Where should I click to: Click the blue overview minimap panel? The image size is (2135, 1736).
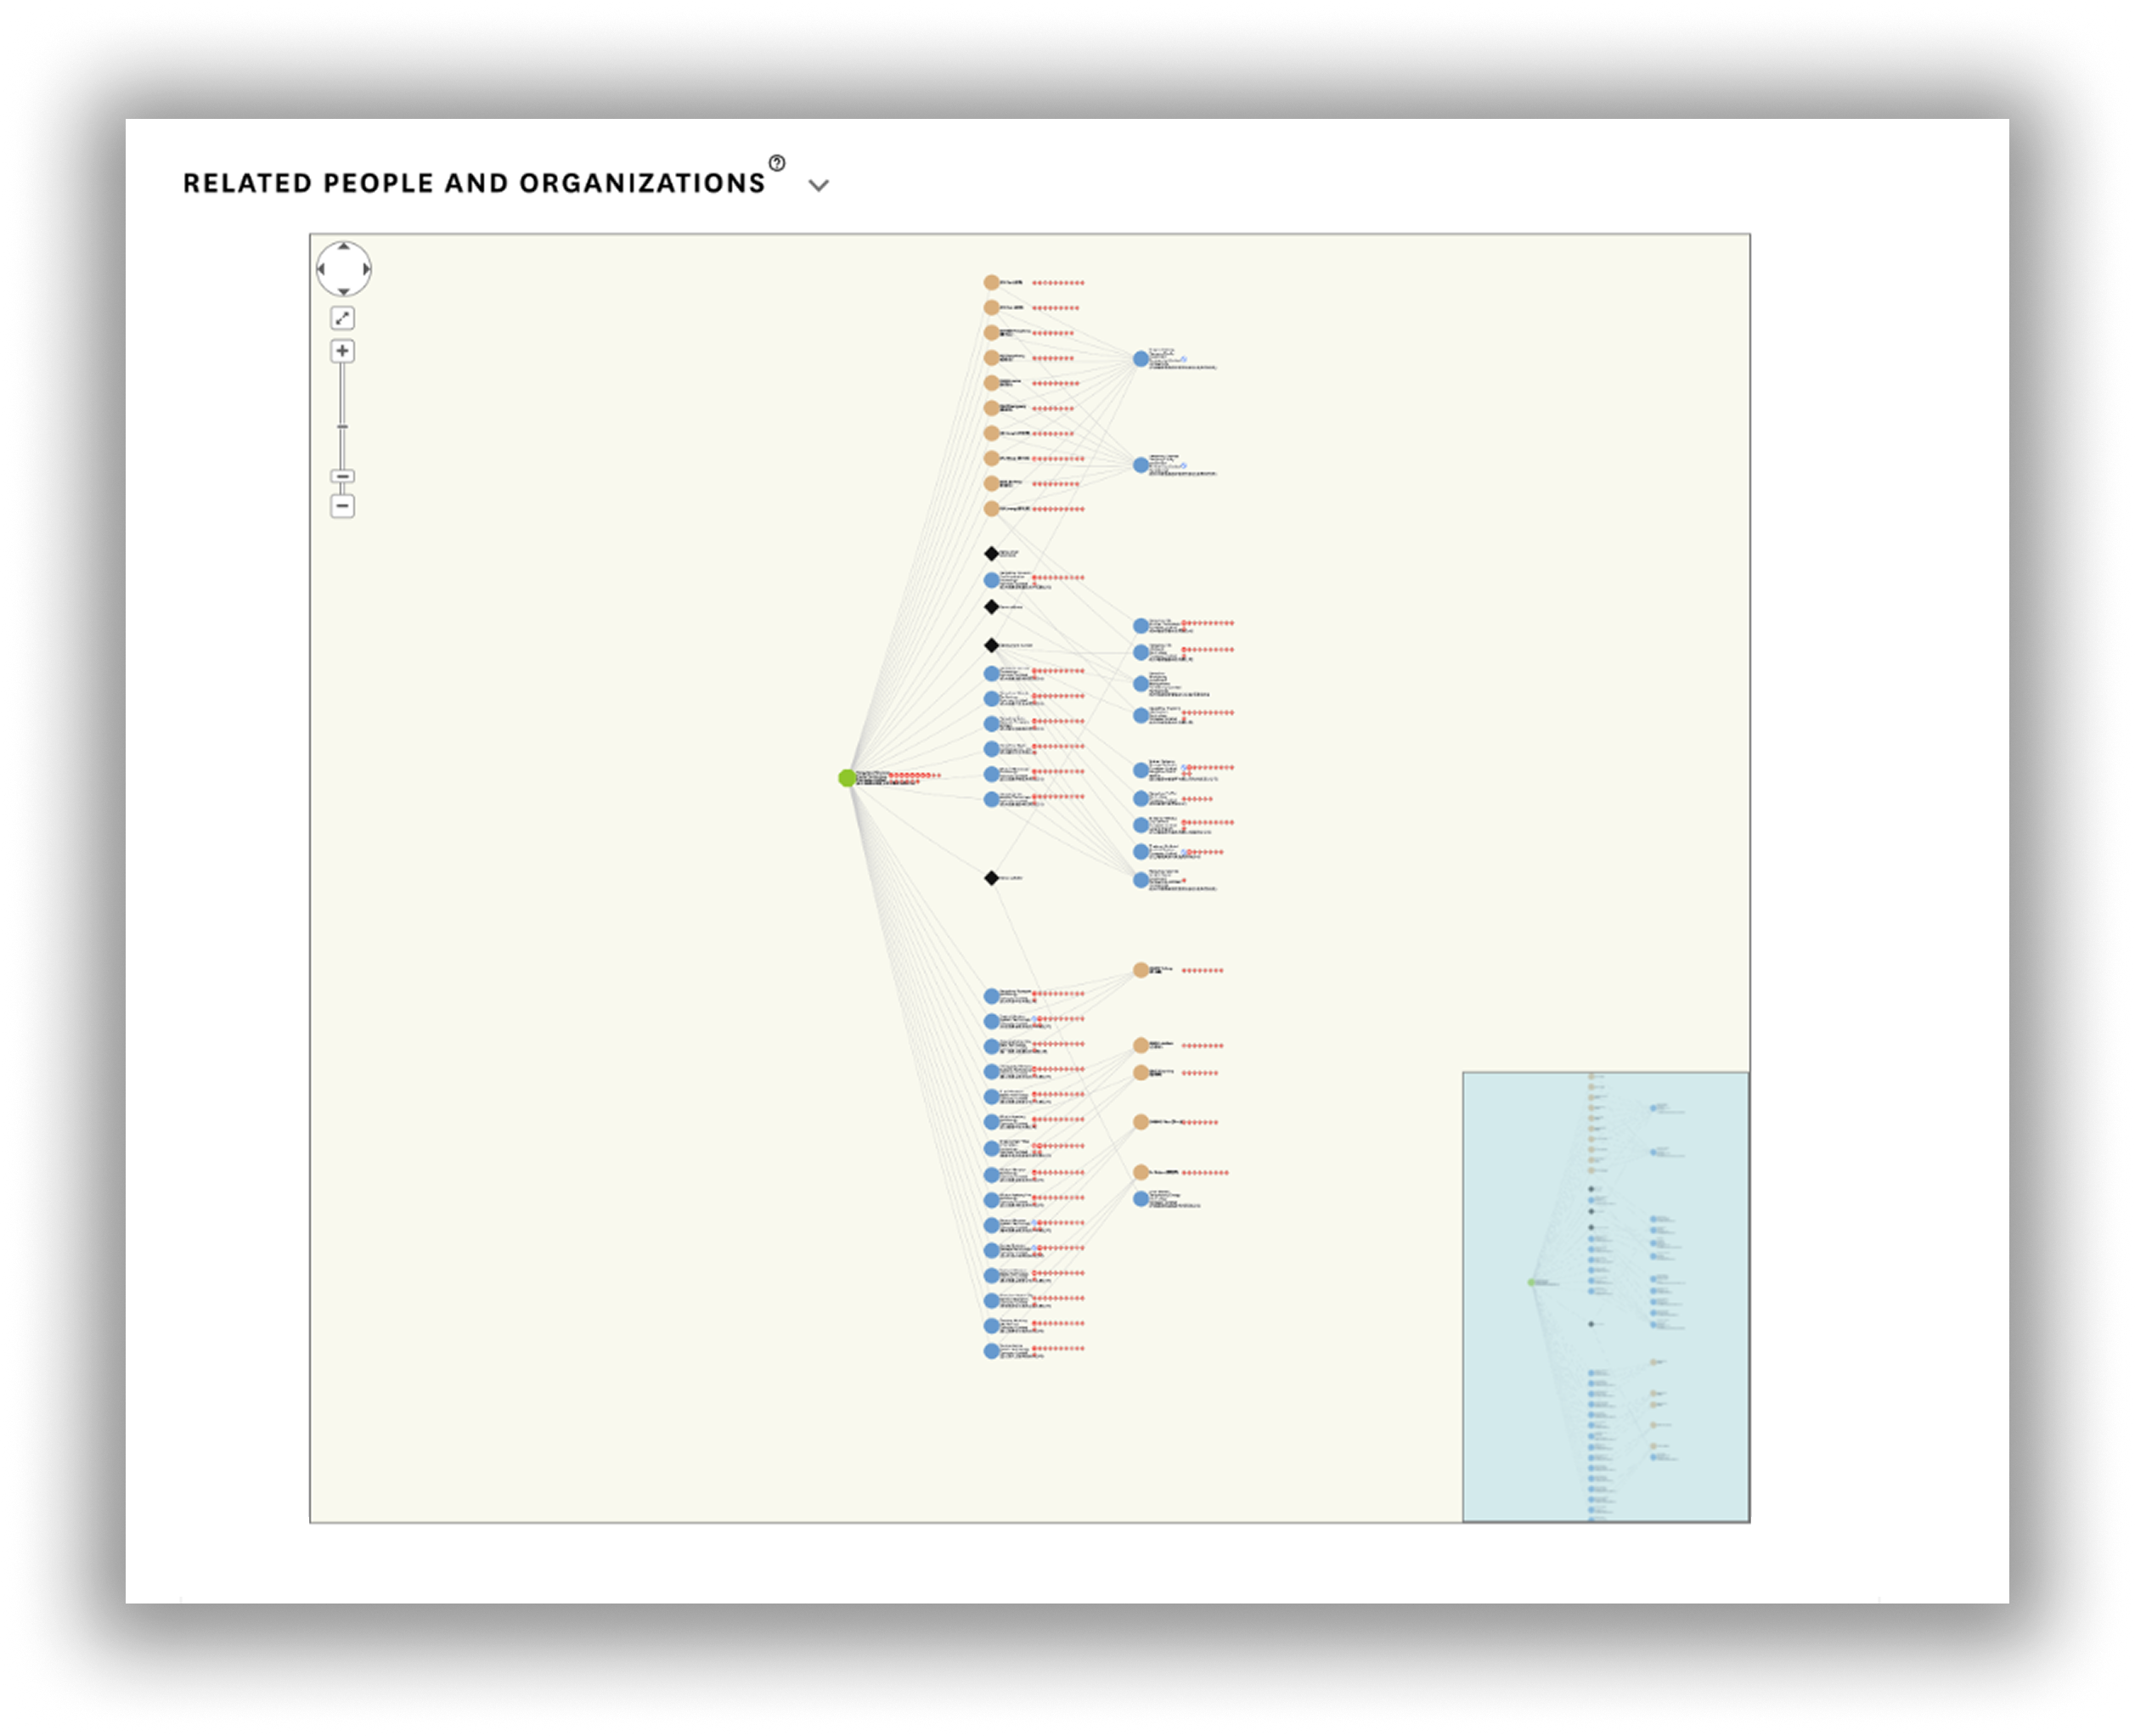click(x=1605, y=1297)
